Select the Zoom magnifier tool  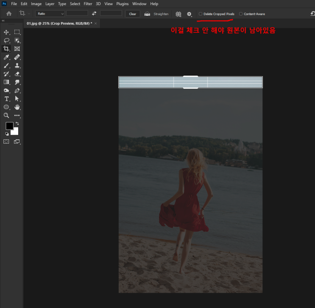pyautogui.click(x=6, y=115)
